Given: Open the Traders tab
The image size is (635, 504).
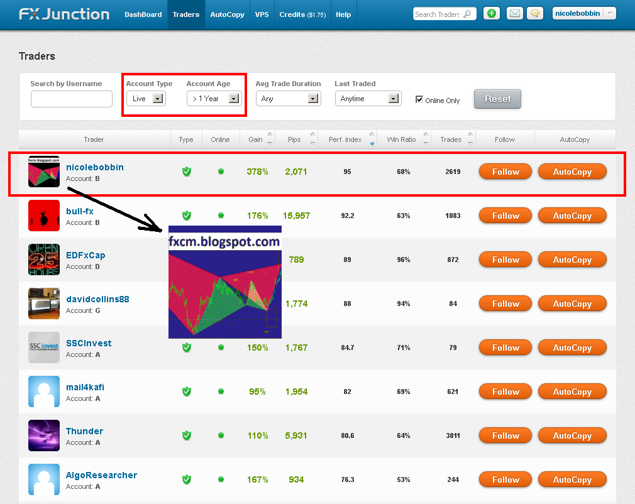Looking at the screenshot, I should [x=186, y=14].
